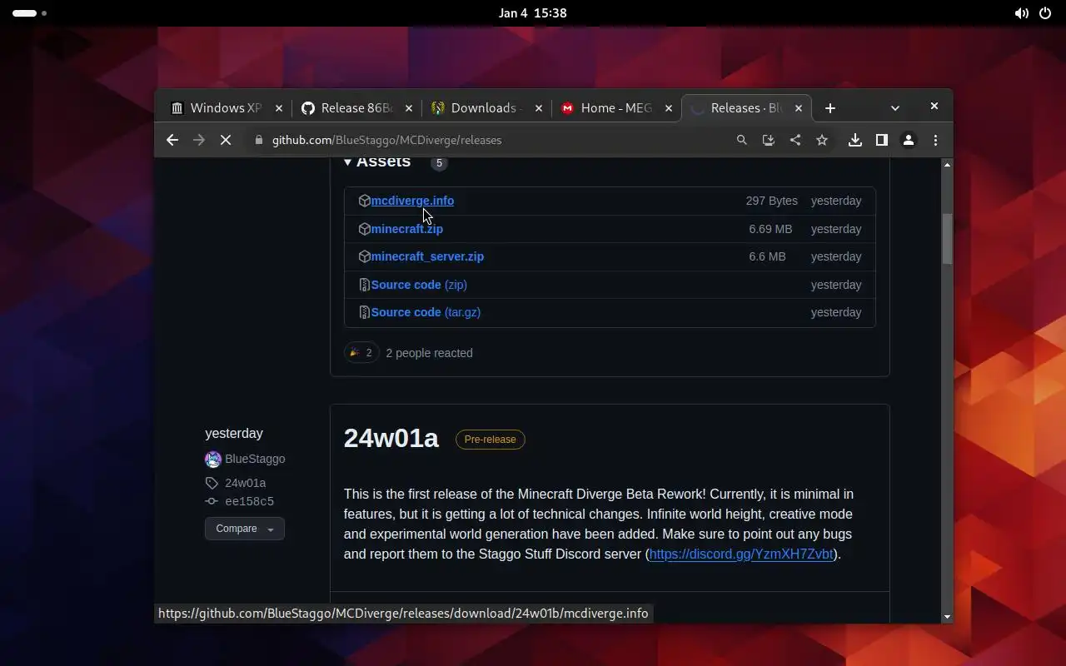
Task: Close the Release 86Box tab
Action: (409, 108)
